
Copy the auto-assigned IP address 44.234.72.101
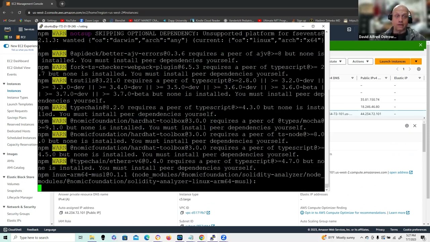(x=61, y=213)
